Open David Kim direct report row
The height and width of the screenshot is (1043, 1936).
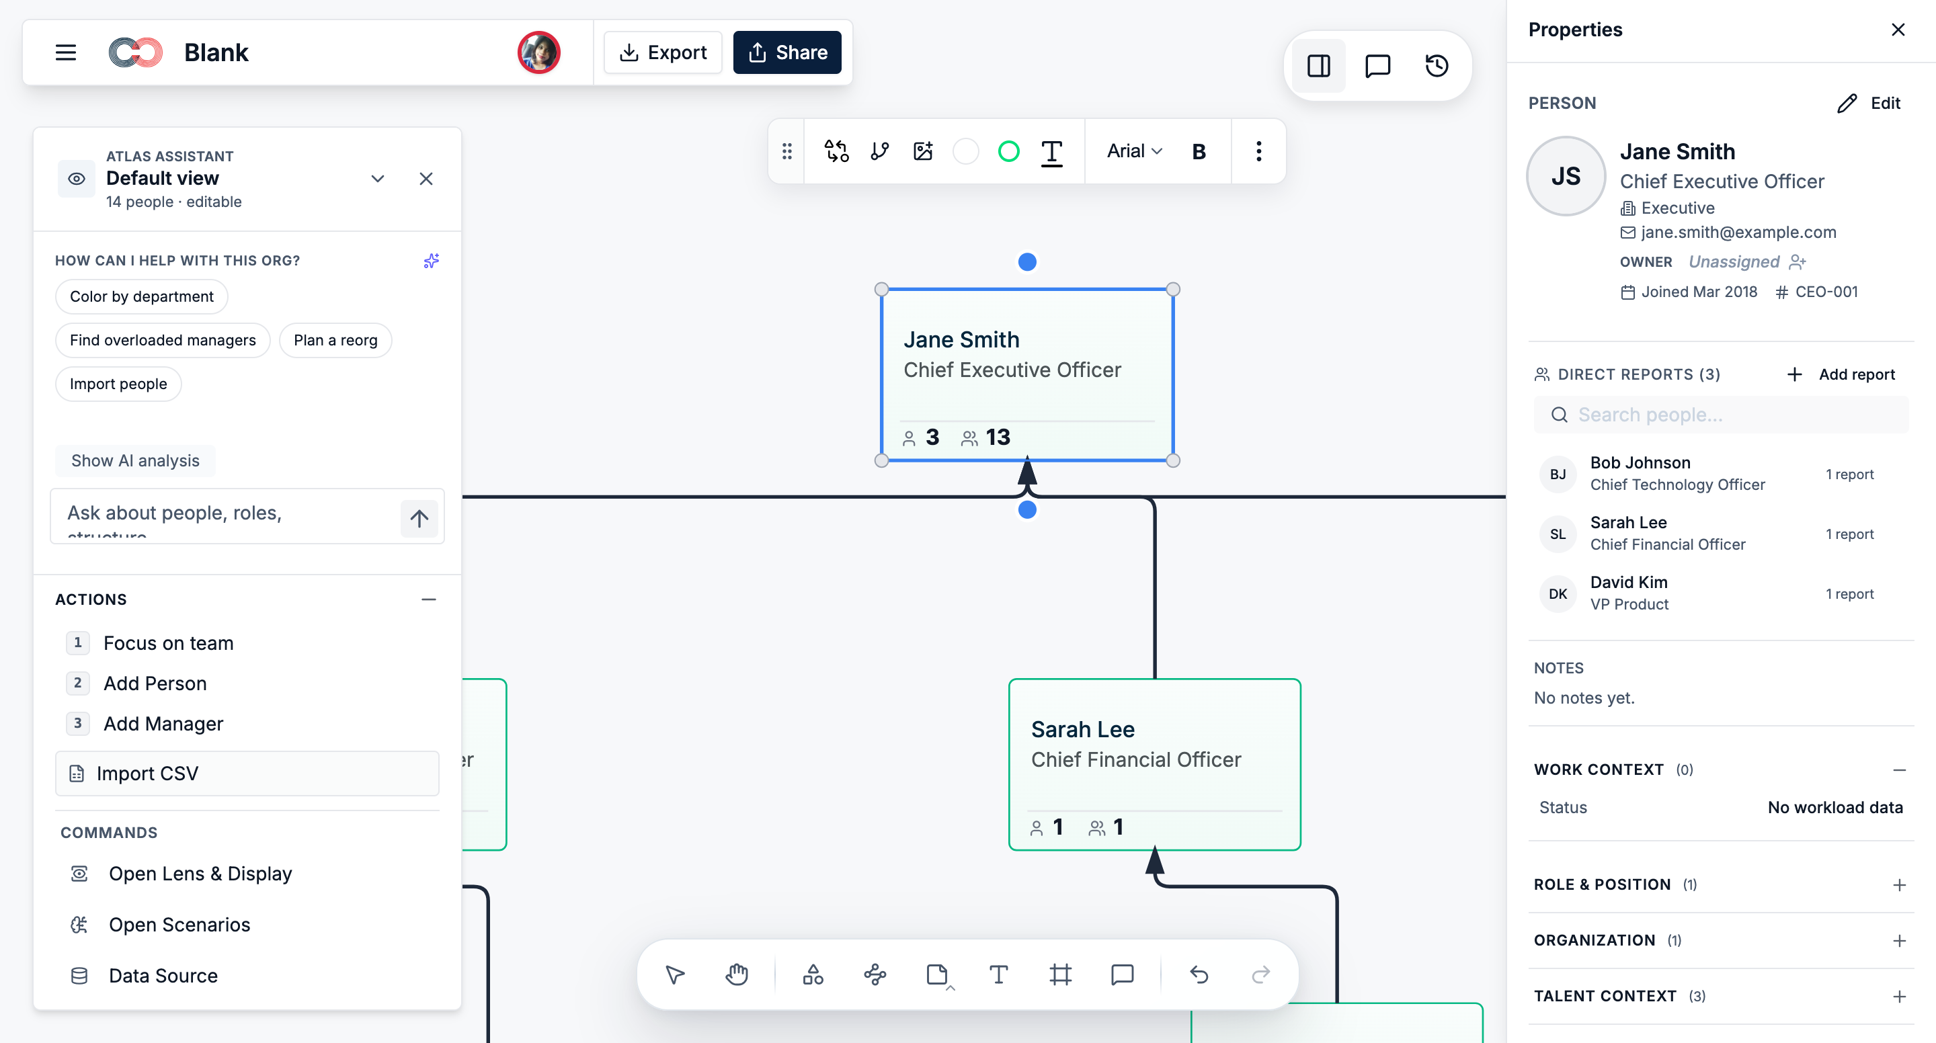click(1721, 593)
